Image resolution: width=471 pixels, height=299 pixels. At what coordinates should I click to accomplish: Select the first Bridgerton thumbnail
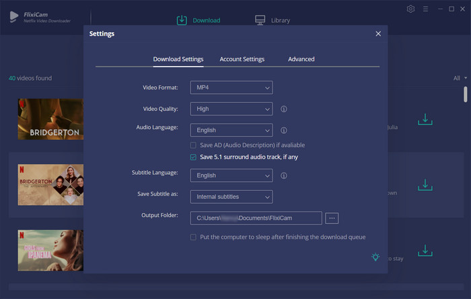tap(50, 119)
